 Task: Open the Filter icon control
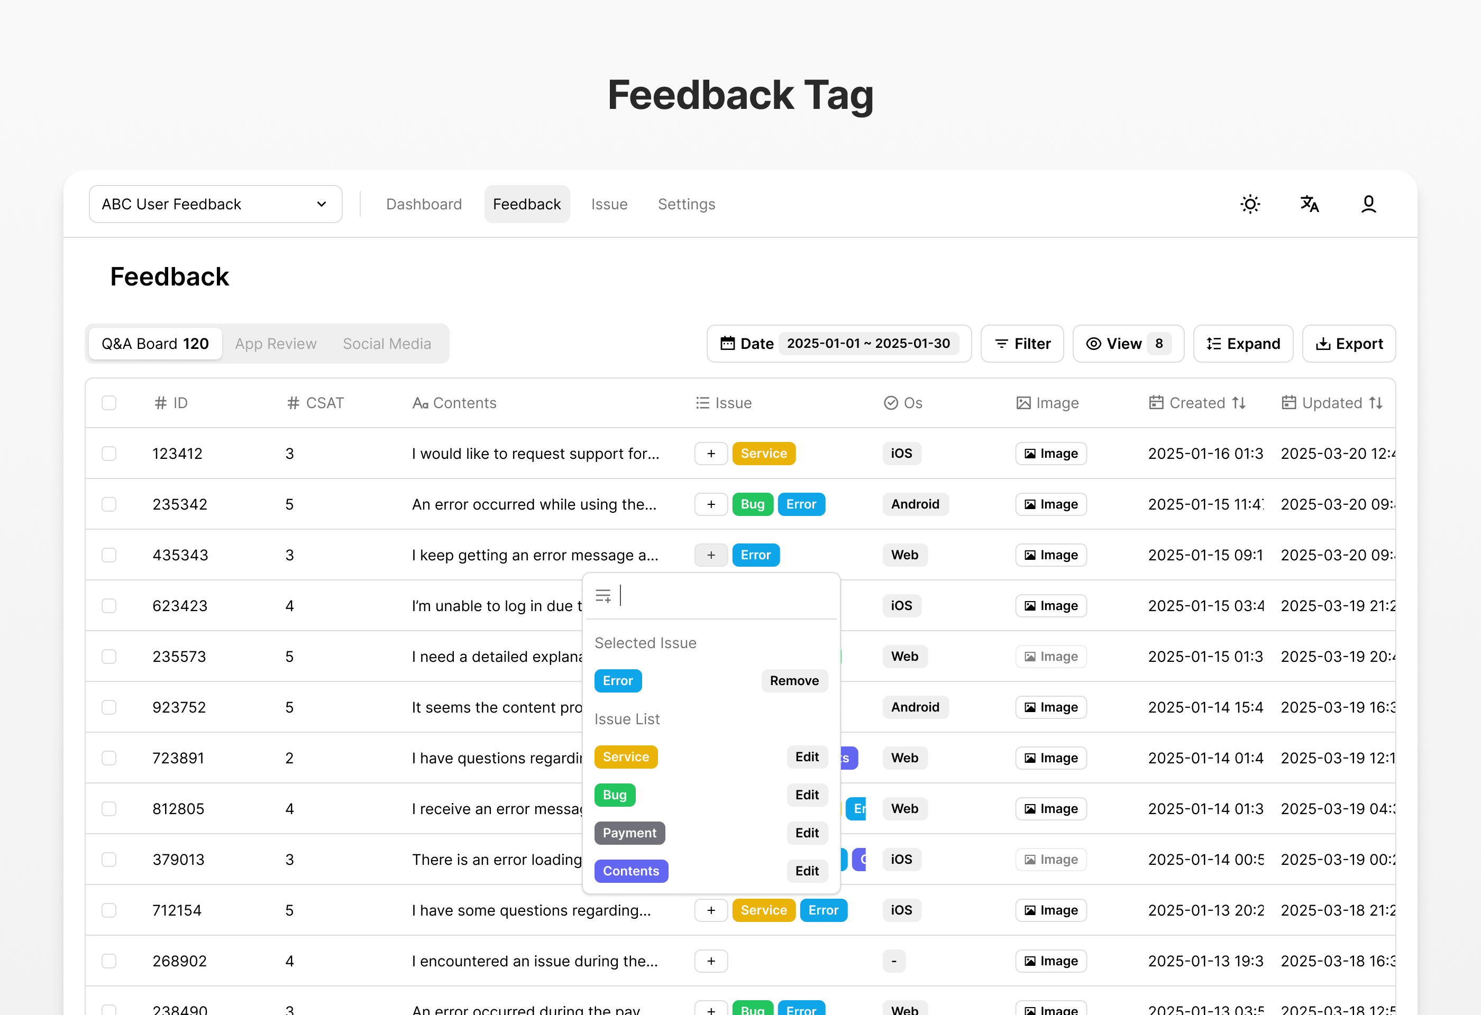click(x=1001, y=343)
